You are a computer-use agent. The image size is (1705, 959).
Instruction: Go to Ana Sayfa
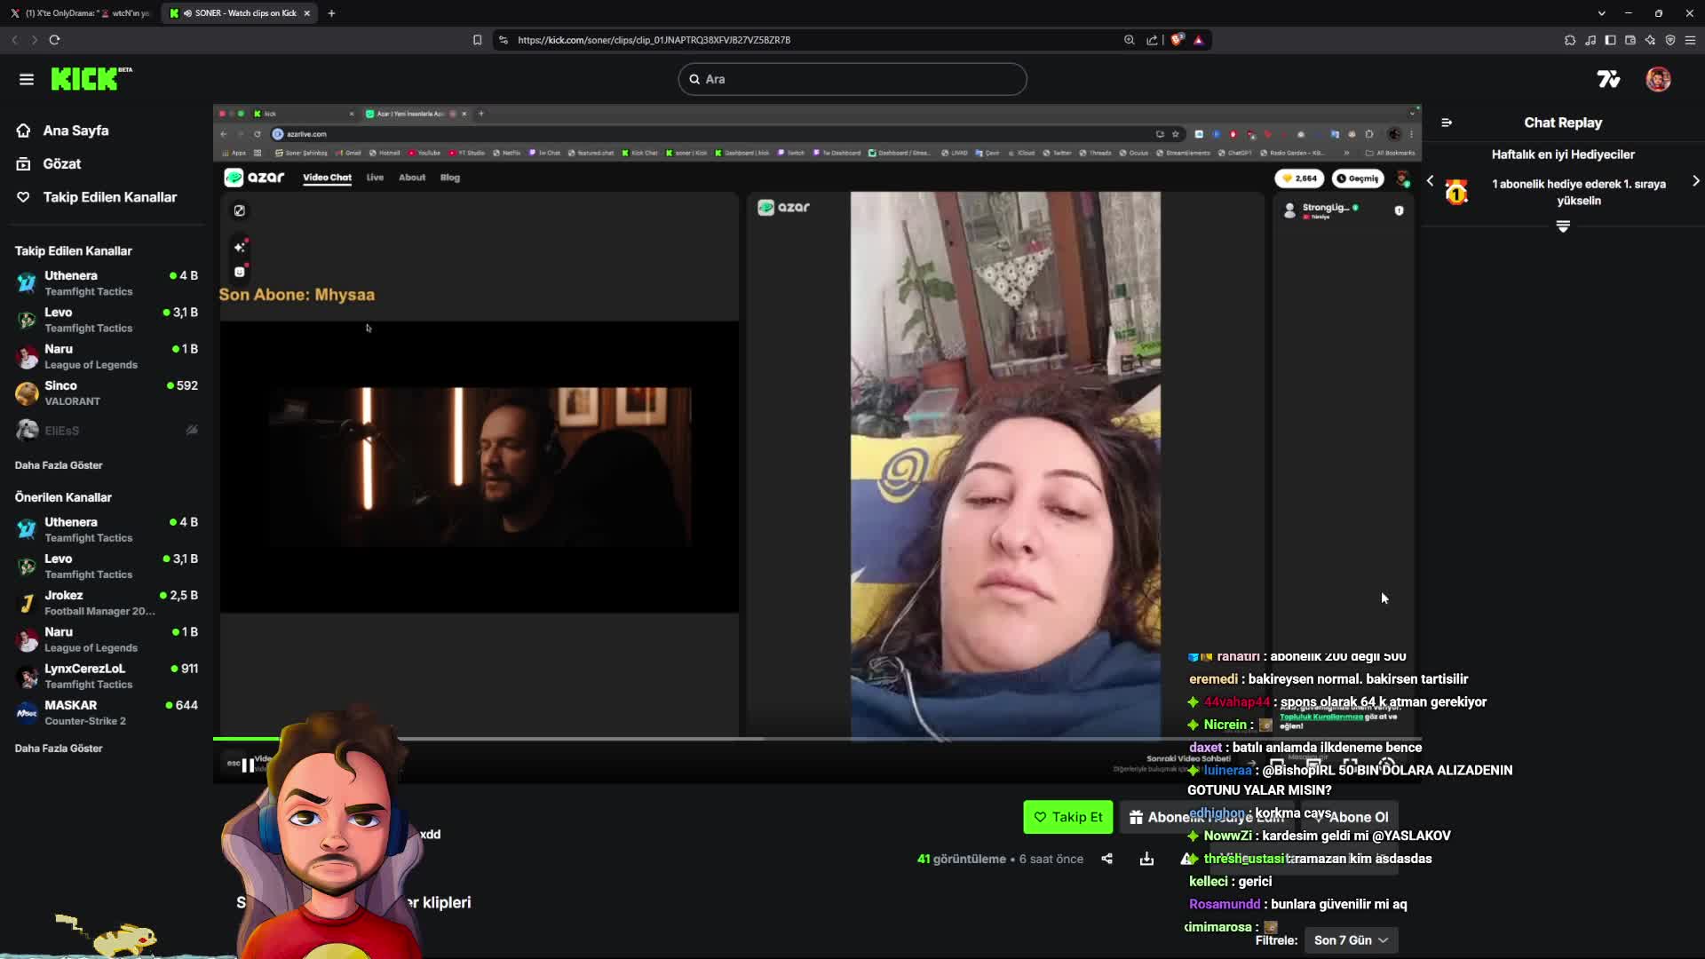tap(75, 131)
